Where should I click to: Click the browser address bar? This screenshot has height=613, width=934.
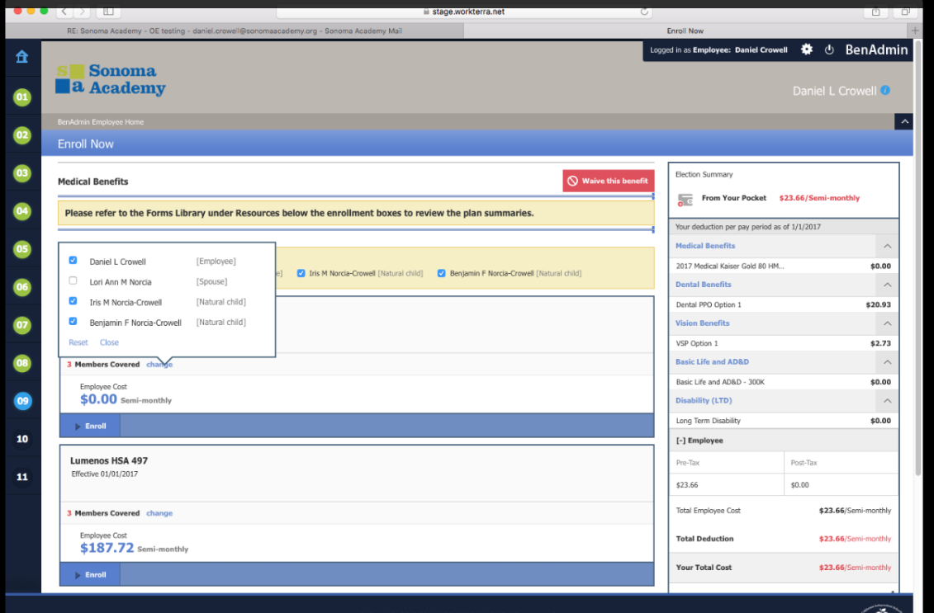click(x=465, y=12)
